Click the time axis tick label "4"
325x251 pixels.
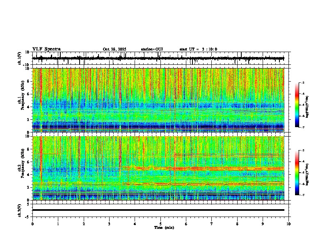click(135, 224)
